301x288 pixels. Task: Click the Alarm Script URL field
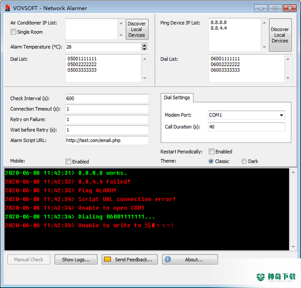(107, 140)
